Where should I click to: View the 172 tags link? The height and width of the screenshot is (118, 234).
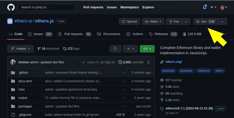click(x=71, y=49)
